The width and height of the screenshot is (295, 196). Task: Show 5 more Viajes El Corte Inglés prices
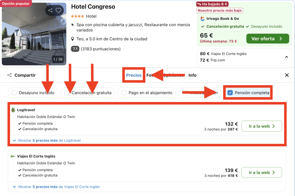(x=56, y=187)
